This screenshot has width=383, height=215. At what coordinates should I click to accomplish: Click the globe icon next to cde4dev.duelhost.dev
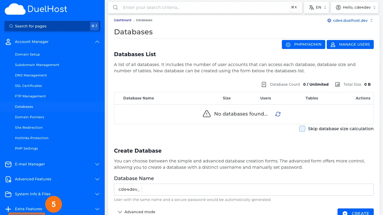(330, 21)
